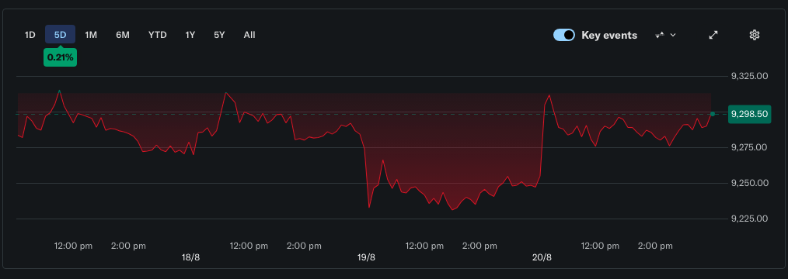Toggle the Key events switch off

564,35
